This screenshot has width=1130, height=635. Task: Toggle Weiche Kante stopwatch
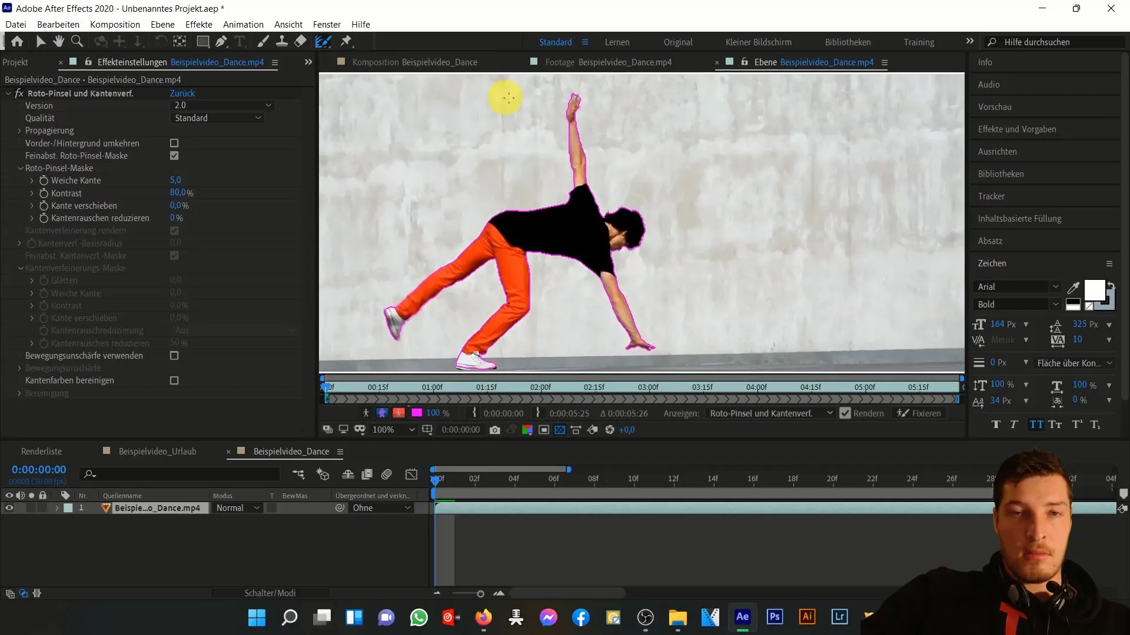[44, 181]
